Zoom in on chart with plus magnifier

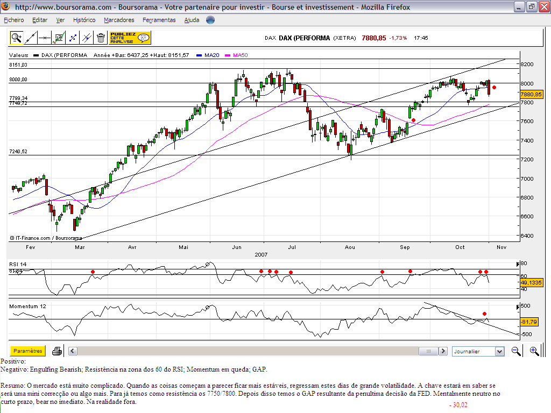tap(534, 351)
